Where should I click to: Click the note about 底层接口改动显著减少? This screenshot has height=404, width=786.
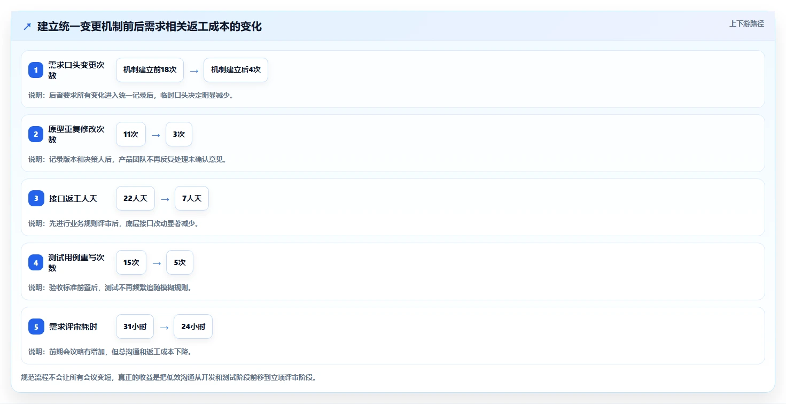pos(113,223)
